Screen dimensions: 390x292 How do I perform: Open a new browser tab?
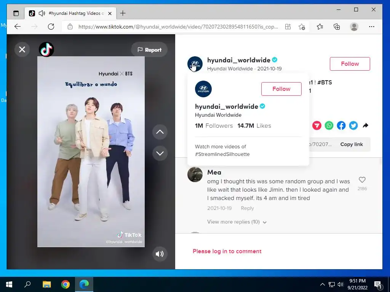(123, 13)
